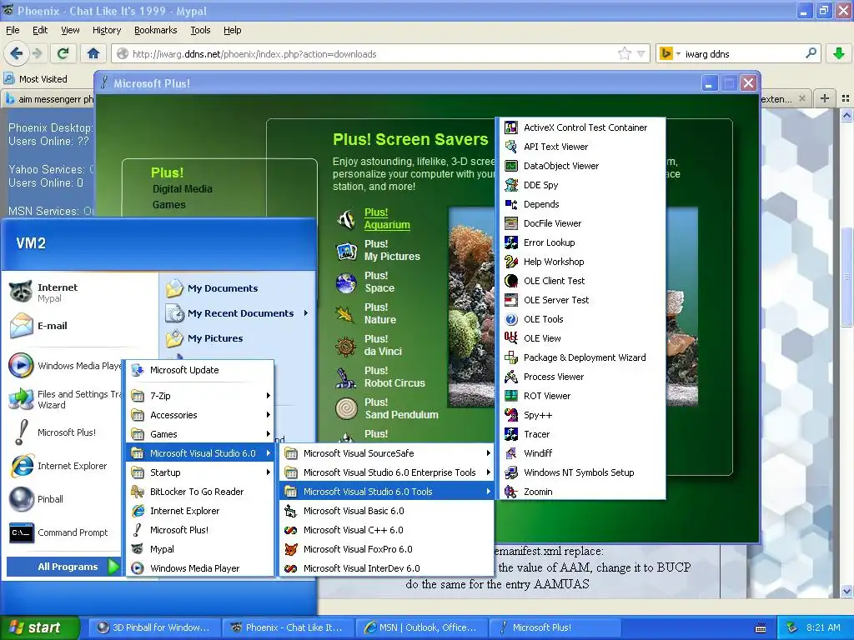
Task: Switch to MSN Outlook taskbar button
Action: tap(421, 627)
